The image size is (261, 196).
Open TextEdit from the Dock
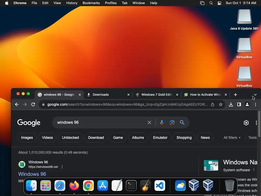[117, 186]
